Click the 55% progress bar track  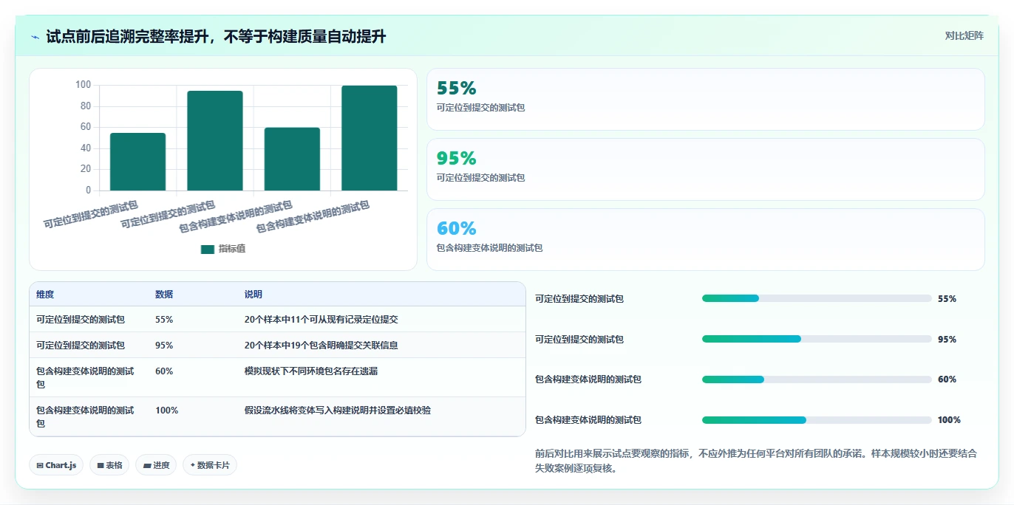coord(817,298)
